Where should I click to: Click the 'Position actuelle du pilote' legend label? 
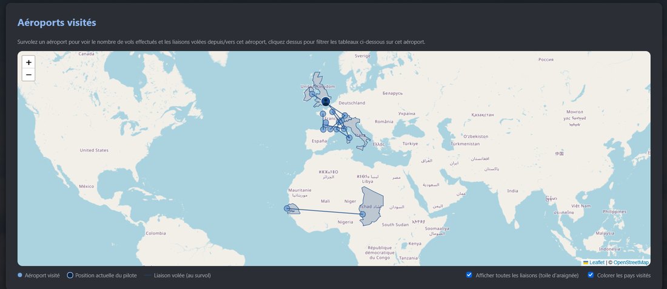pyautogui.click(x=106, y=276)
